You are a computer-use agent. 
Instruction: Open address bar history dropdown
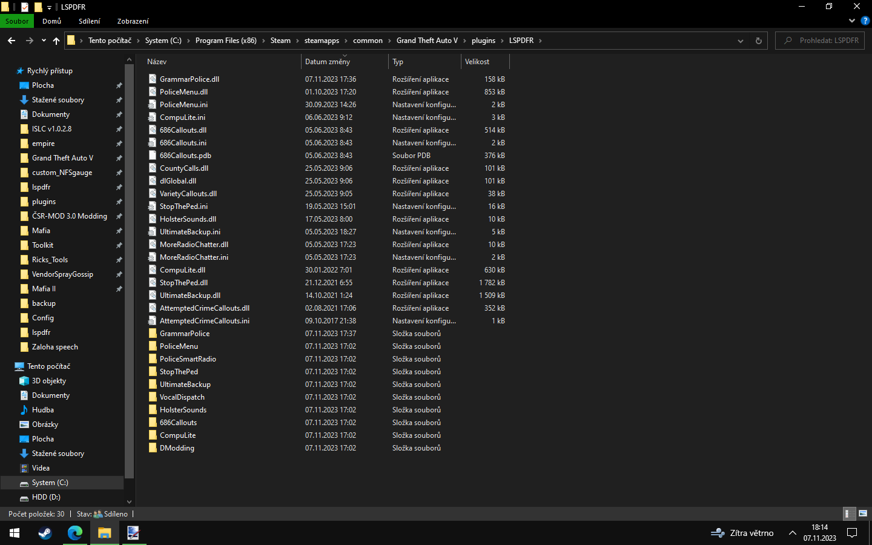pyautogui.click(x=740, y=41)
